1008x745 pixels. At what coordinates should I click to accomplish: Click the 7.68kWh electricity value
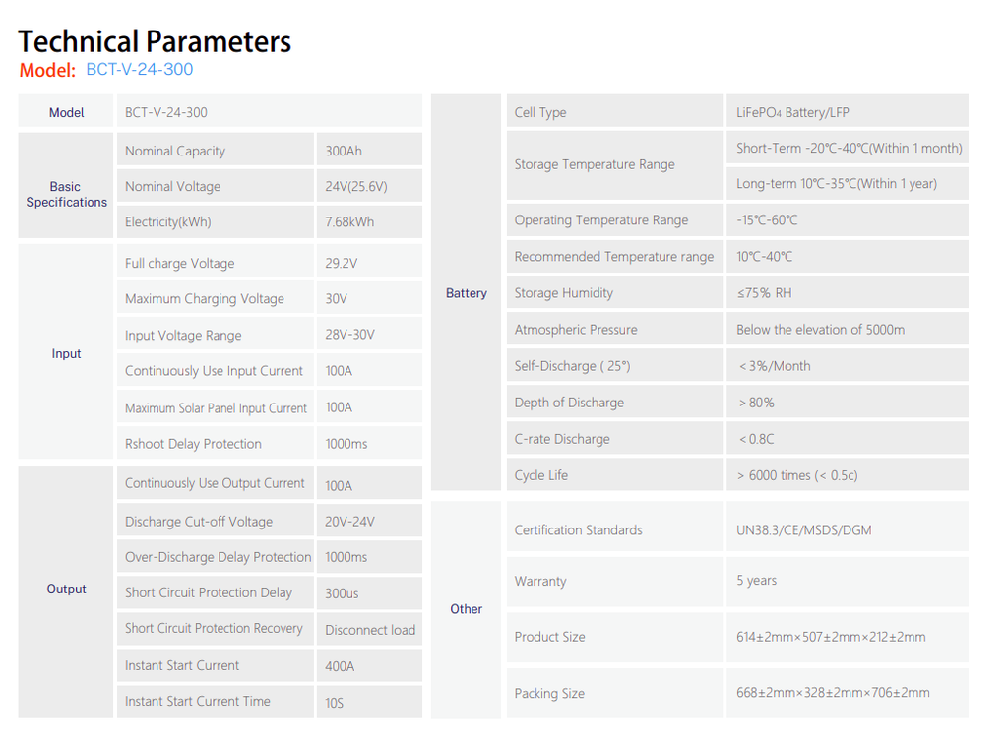349,222
